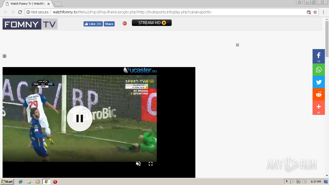This screenshot has height=185, width=329.
Task: Open Windows Media Player from taskbar
Action: pyautogui.click(x=38, y=182)
